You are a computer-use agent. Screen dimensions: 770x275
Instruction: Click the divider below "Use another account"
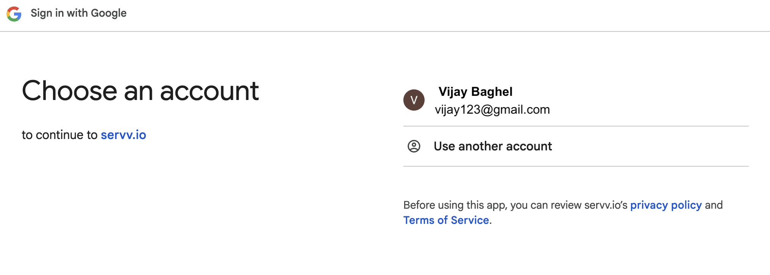click(x=576, y=166)
